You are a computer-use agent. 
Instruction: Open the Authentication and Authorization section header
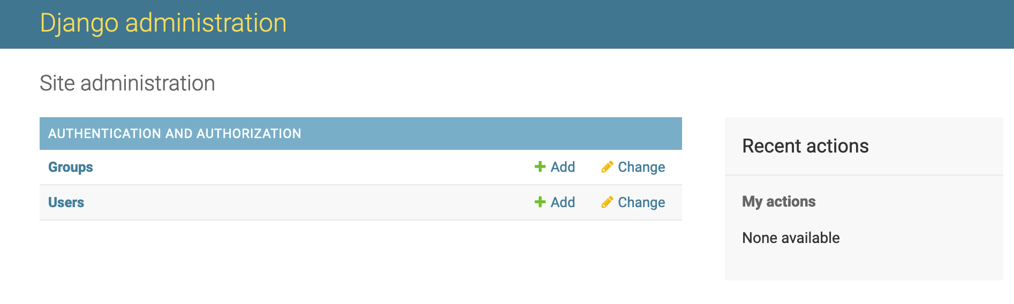click(x=175, y=134)
